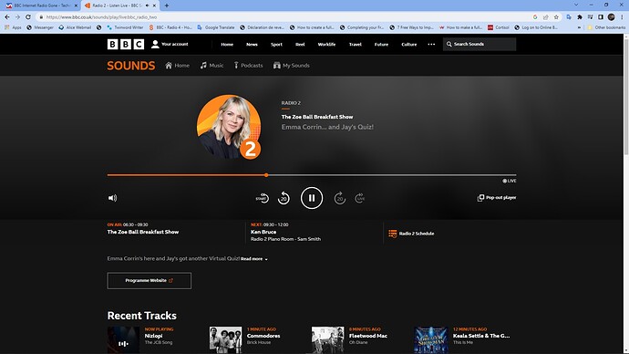Jump to live playback button
The height and width of the screenshot is (354, 629).
coord(360,198)
